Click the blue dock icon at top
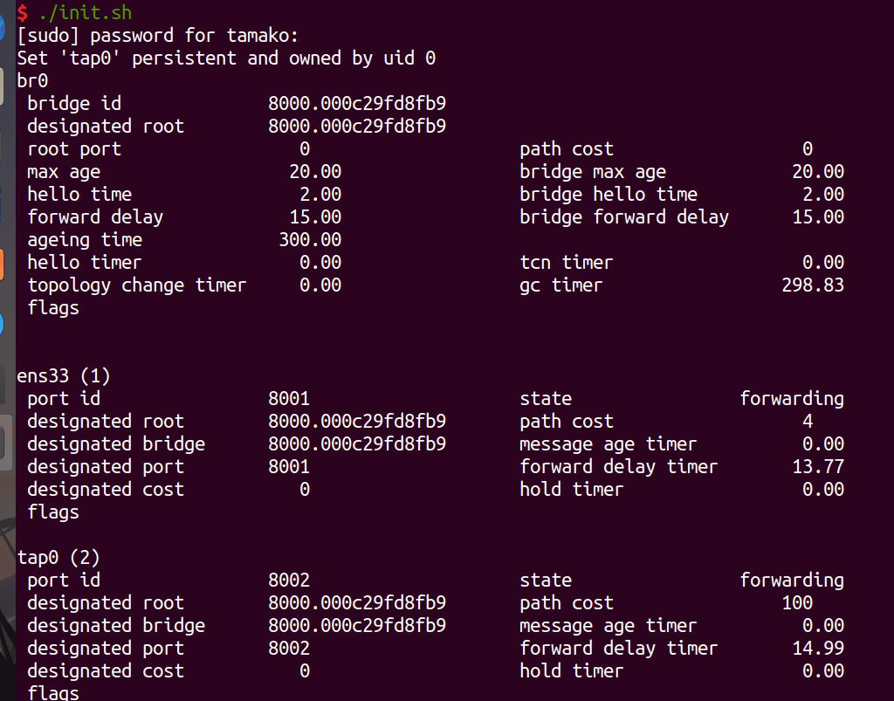This screenshot has height=701, width=894. click(3, 26)
